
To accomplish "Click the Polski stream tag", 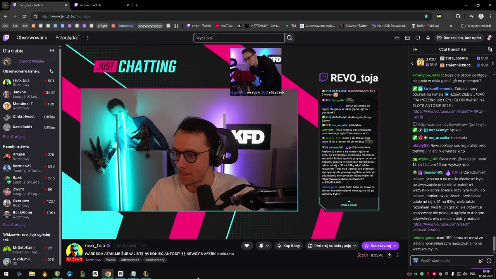I will [110, 260].
